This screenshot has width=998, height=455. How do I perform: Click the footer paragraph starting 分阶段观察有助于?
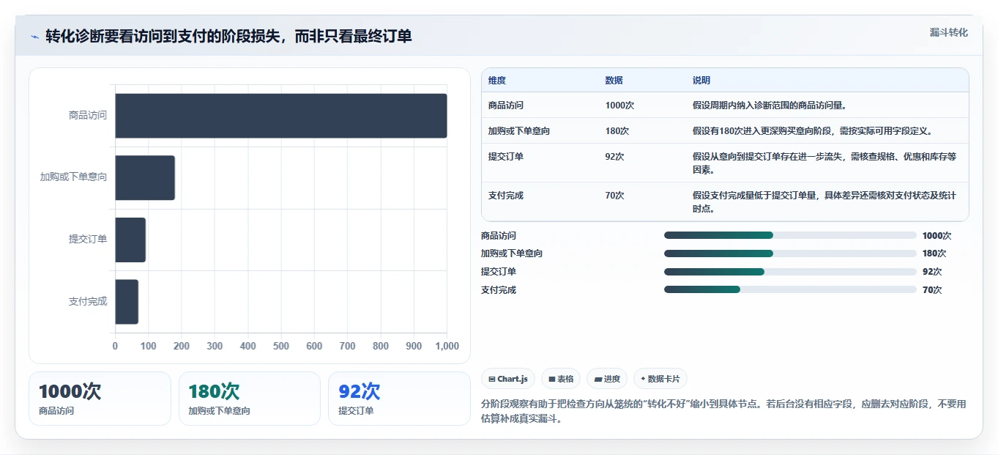tap(723, 412)
